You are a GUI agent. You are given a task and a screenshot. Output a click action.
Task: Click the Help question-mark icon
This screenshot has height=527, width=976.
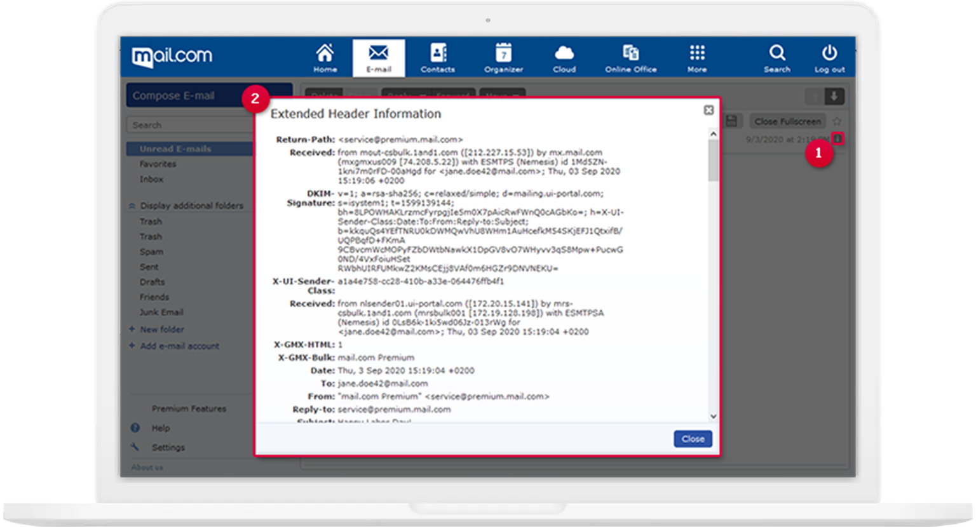(x=135, y=428)
